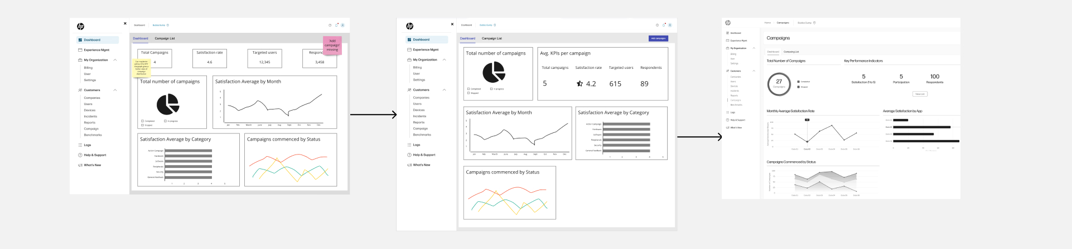Open the Campaign List tab in the right wireframe
The height and width of the screenshot is (249, 1072).
pos(791,52)
